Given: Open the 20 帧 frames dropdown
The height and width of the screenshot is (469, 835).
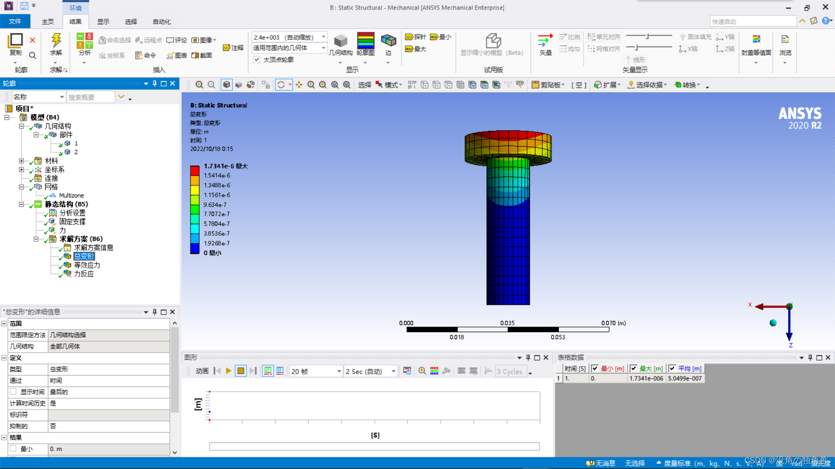Looking at the screenshot, I should (x=339, y=371).
